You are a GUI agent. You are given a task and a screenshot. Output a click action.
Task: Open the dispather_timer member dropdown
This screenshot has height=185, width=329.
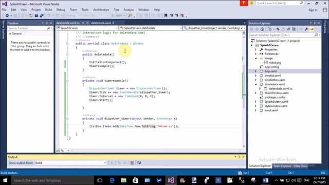[x=214, y=28]
